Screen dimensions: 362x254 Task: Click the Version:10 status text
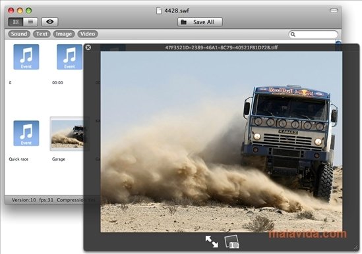[24, 200]
